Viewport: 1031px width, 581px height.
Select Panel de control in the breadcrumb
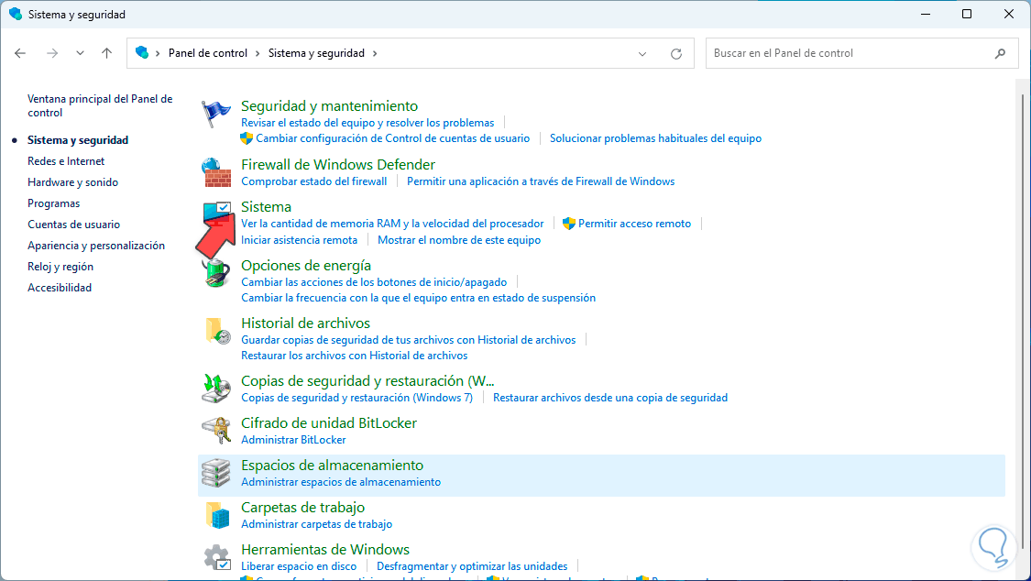(x=208, y=53)
